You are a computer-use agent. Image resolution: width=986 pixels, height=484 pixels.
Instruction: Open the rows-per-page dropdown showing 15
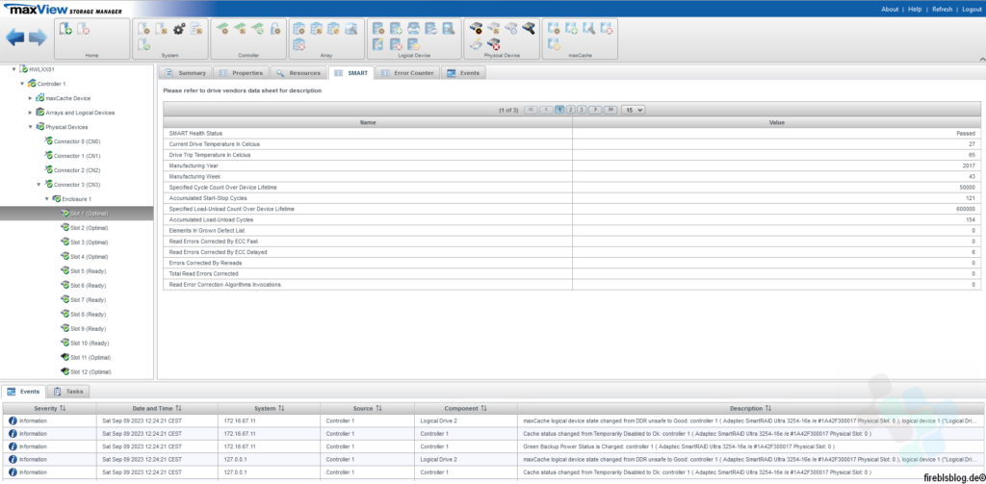[x=634, y=110]
